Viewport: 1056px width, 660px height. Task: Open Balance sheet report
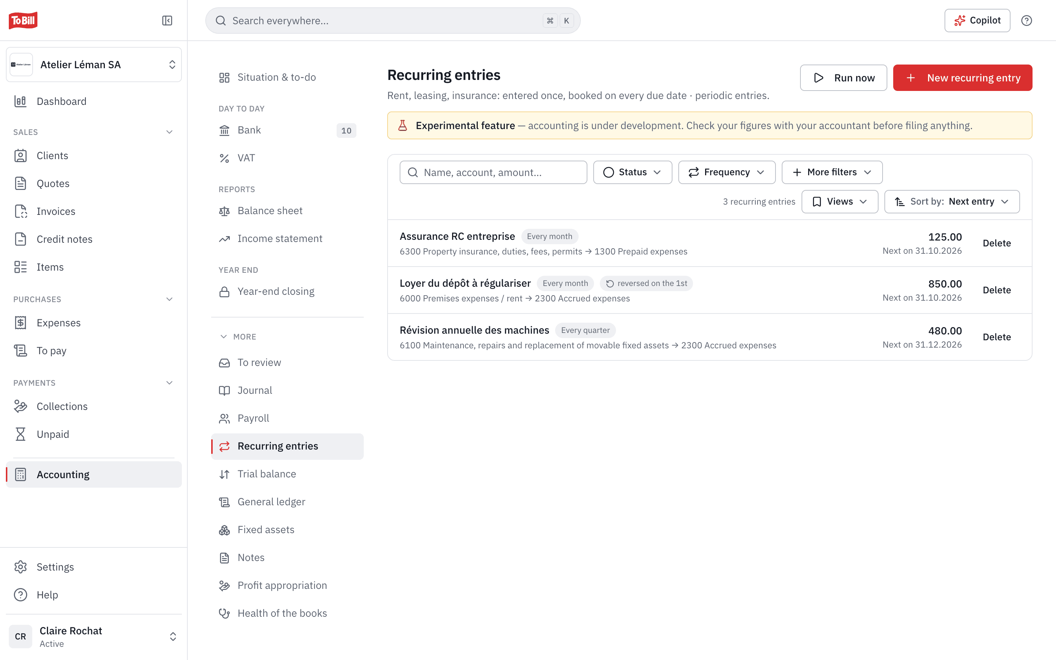tap(287, 211)
